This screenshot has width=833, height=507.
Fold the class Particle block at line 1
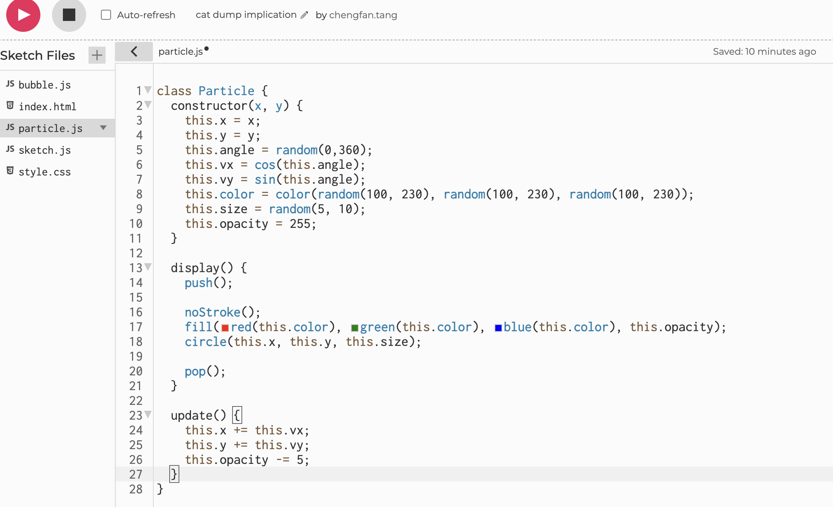pos(148,90)
